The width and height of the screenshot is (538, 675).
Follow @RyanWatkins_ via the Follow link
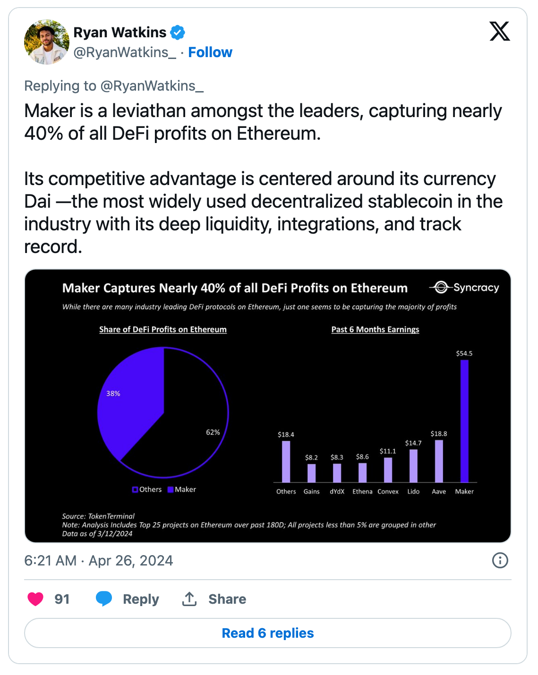tap(210, 52)
